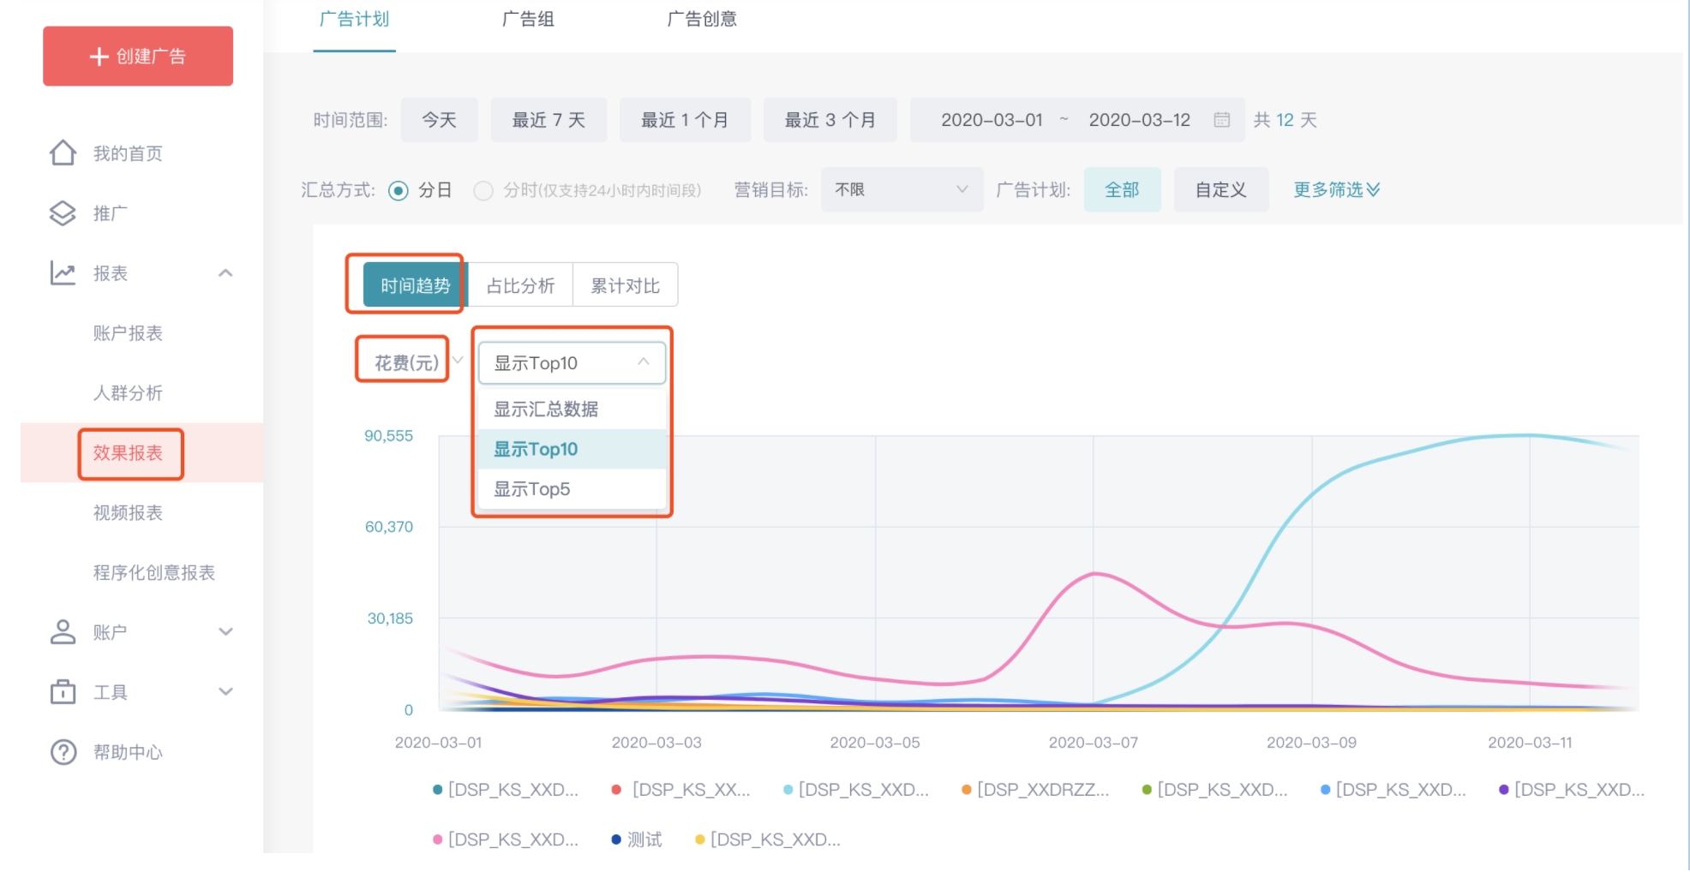The width and height of the screenshot is (1690, 872).
Task: Switch to the 广告组 tab
Action: pyautogui.click(x=528, y=19)
